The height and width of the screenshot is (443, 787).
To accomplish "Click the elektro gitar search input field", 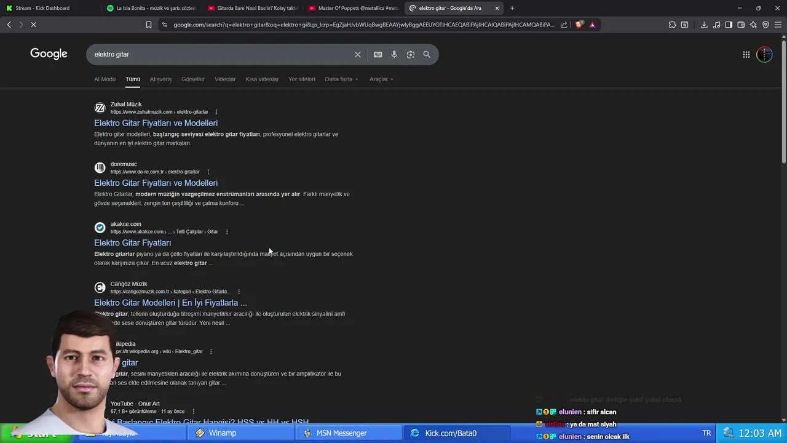I will (221, 54).
